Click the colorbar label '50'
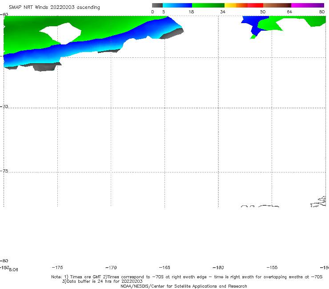This screenshot has width=329, height=289. tap(263, 12)
